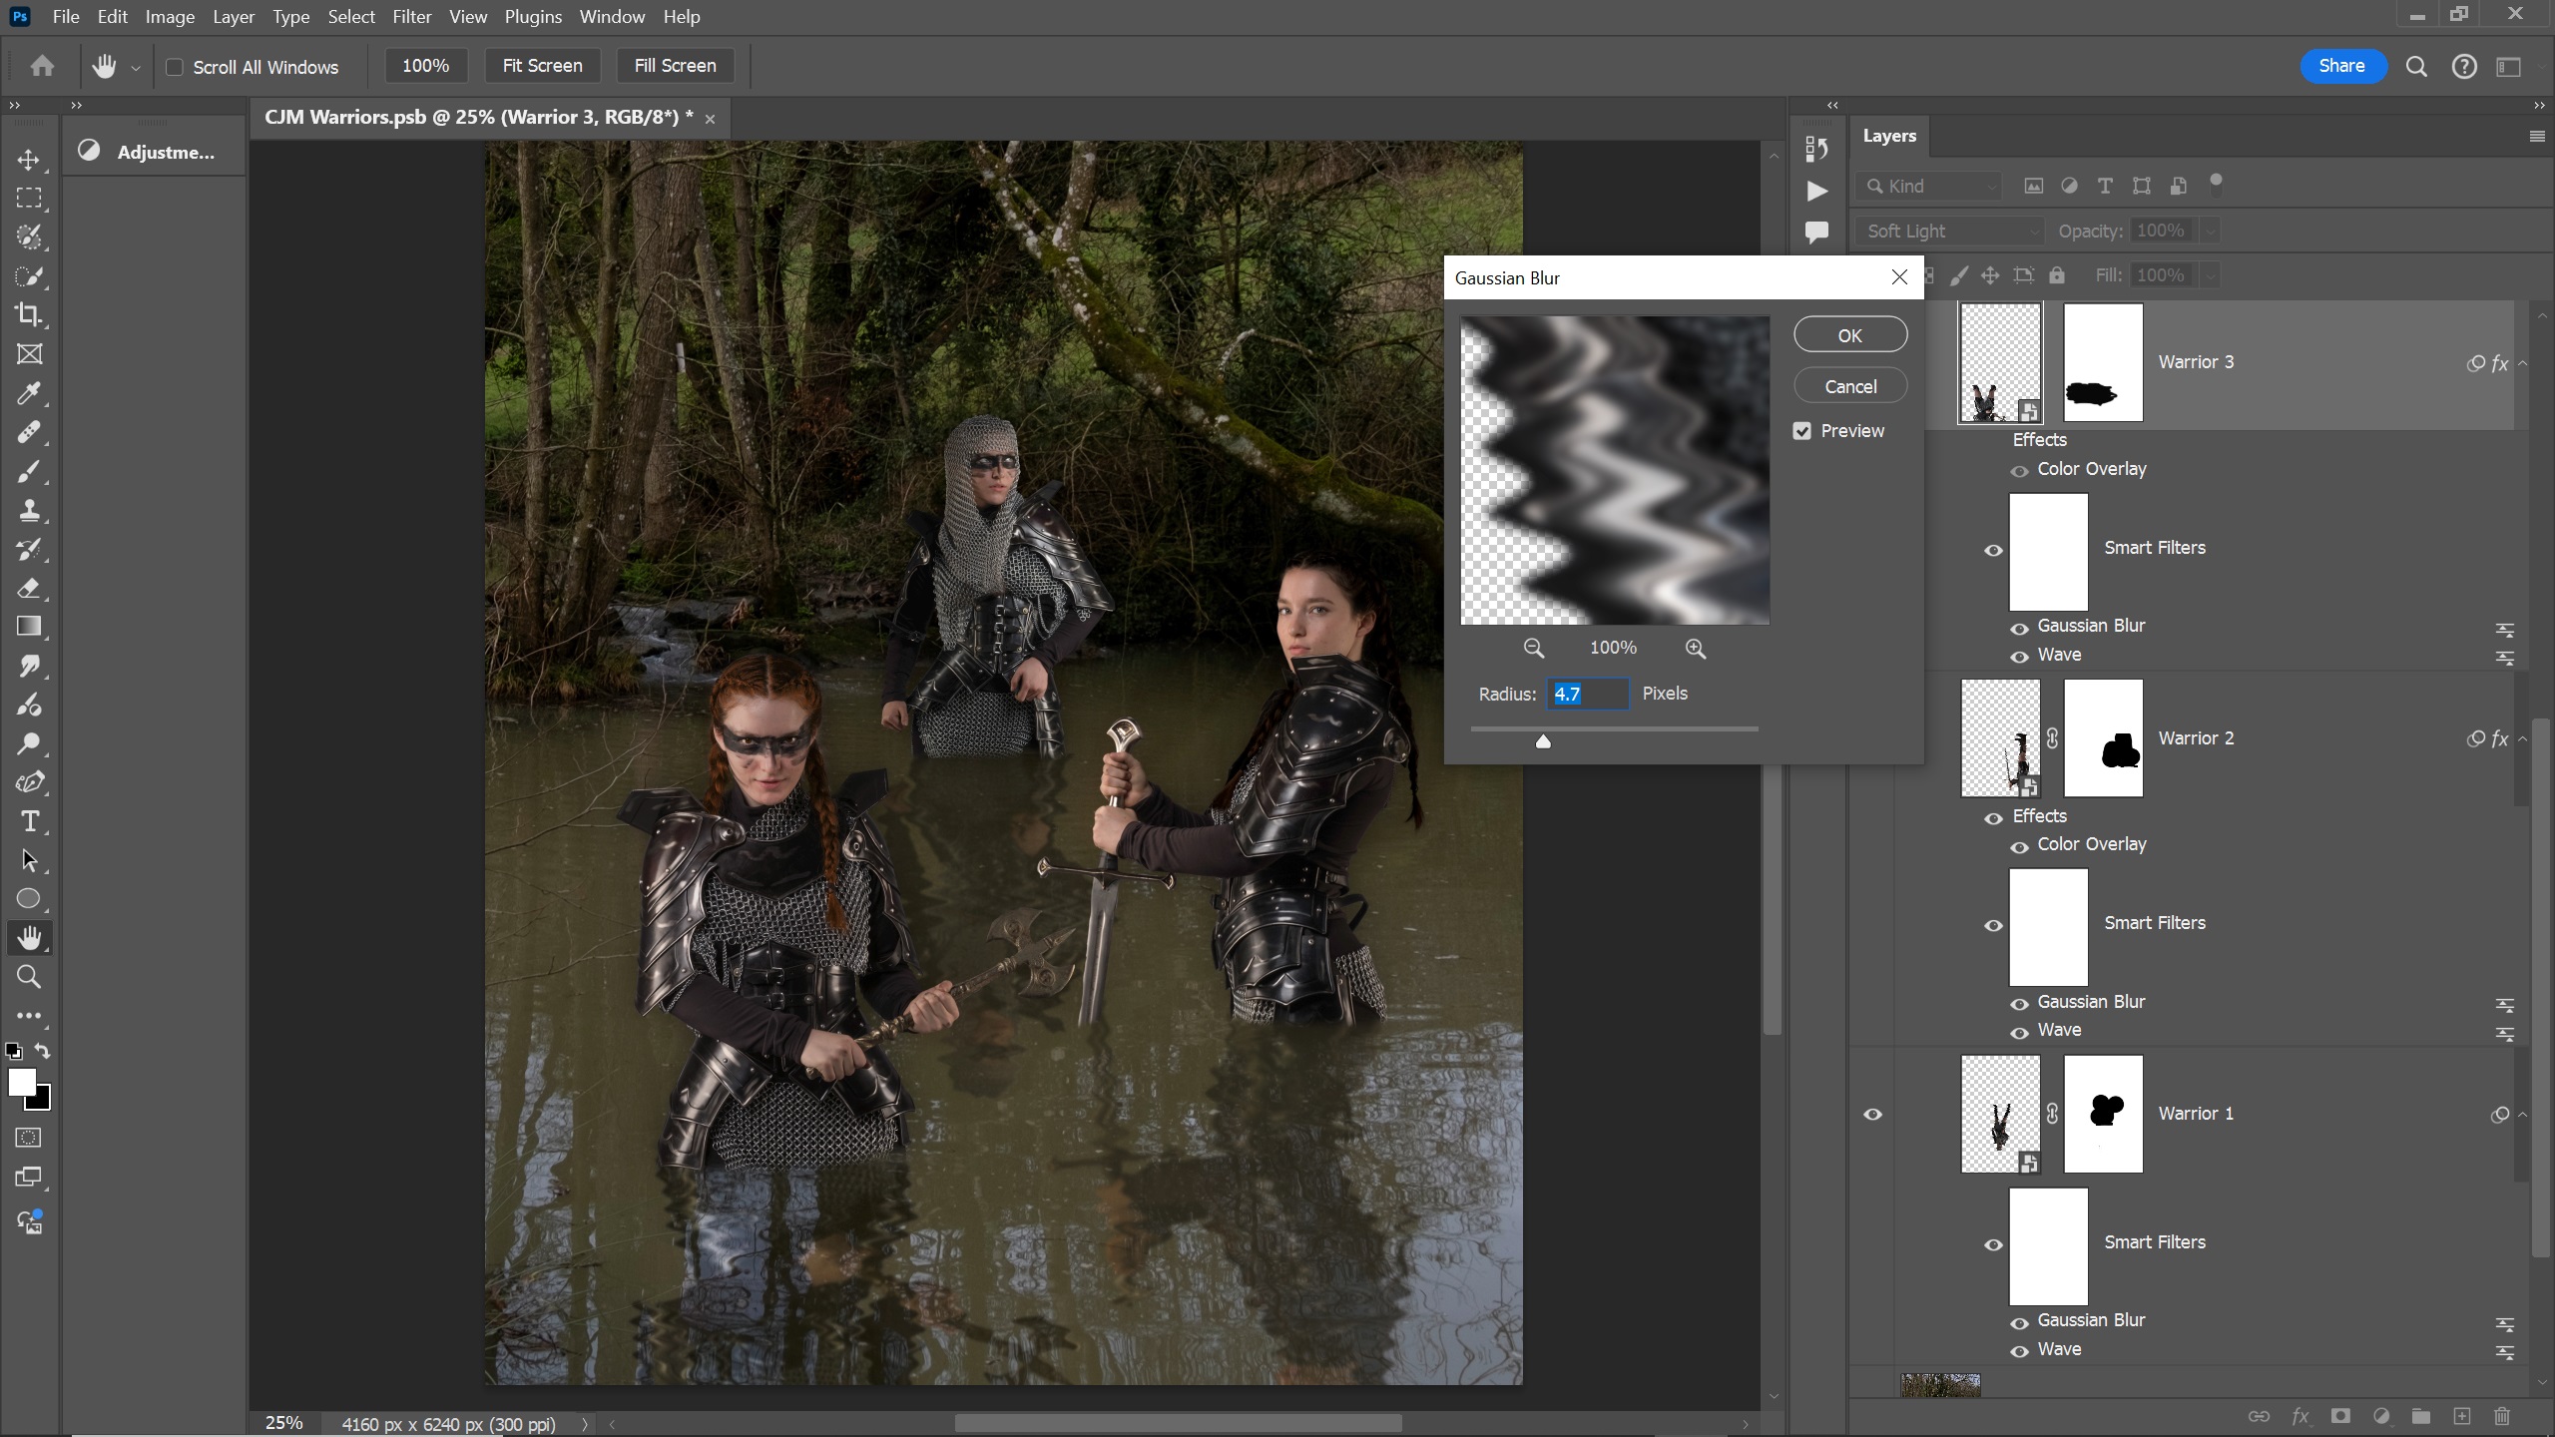Collapse Warrior 2 layer effects arrow

pyautogui.click(x=2523, y=738)
